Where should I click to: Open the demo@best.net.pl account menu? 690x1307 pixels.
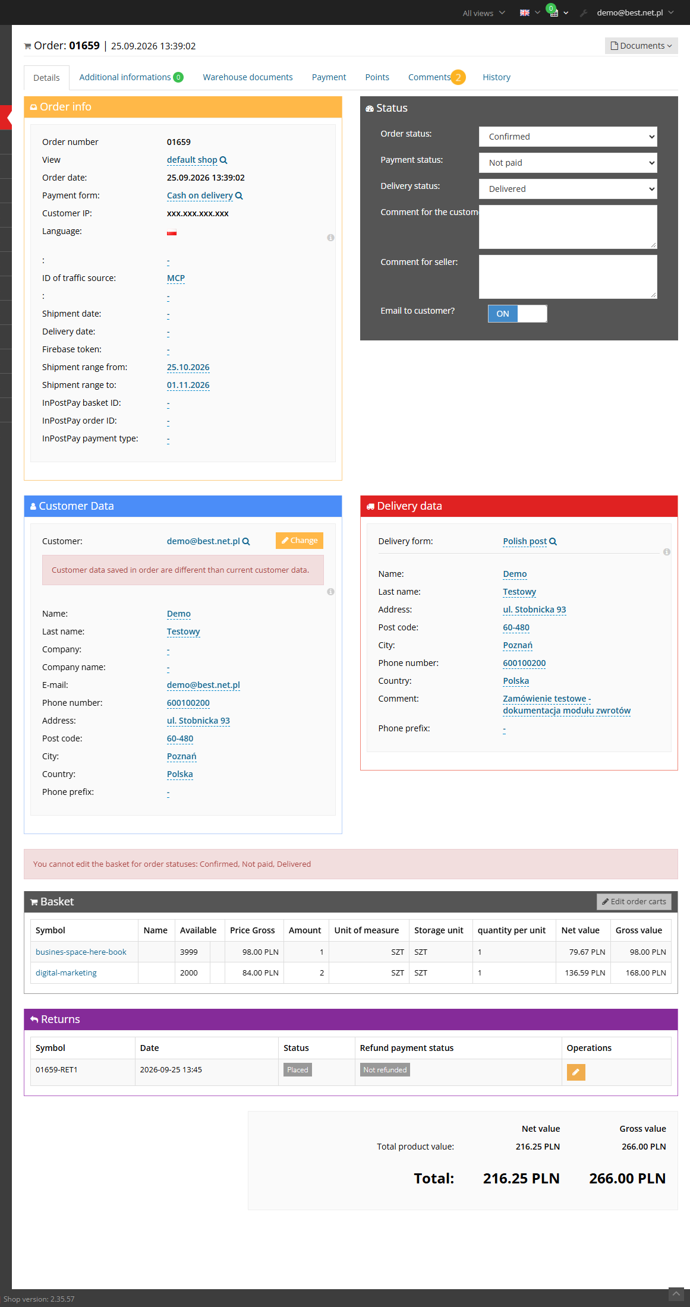(635, 13)
